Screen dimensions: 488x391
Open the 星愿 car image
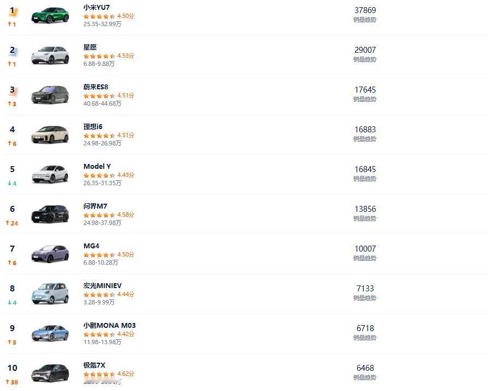50,56
